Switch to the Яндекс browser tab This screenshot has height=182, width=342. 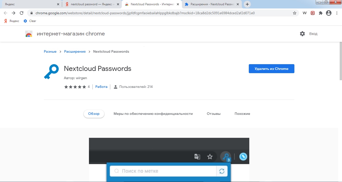[30, 4]
